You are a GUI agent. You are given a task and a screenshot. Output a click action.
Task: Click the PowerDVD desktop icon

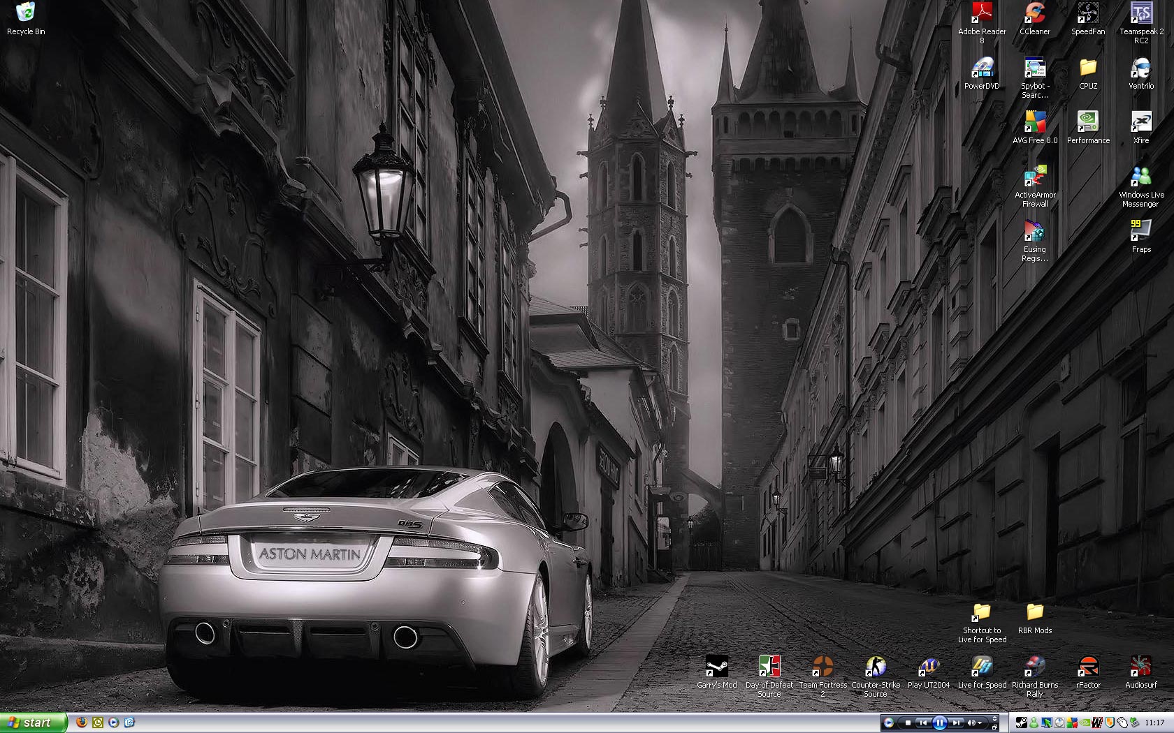pyautogui.click(x=982, y=73)
